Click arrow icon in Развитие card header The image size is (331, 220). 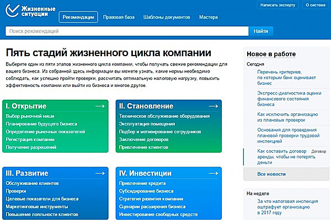[100, 173]
